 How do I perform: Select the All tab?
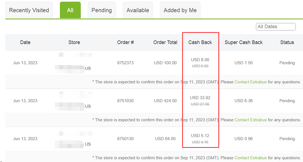pos(70,10)
